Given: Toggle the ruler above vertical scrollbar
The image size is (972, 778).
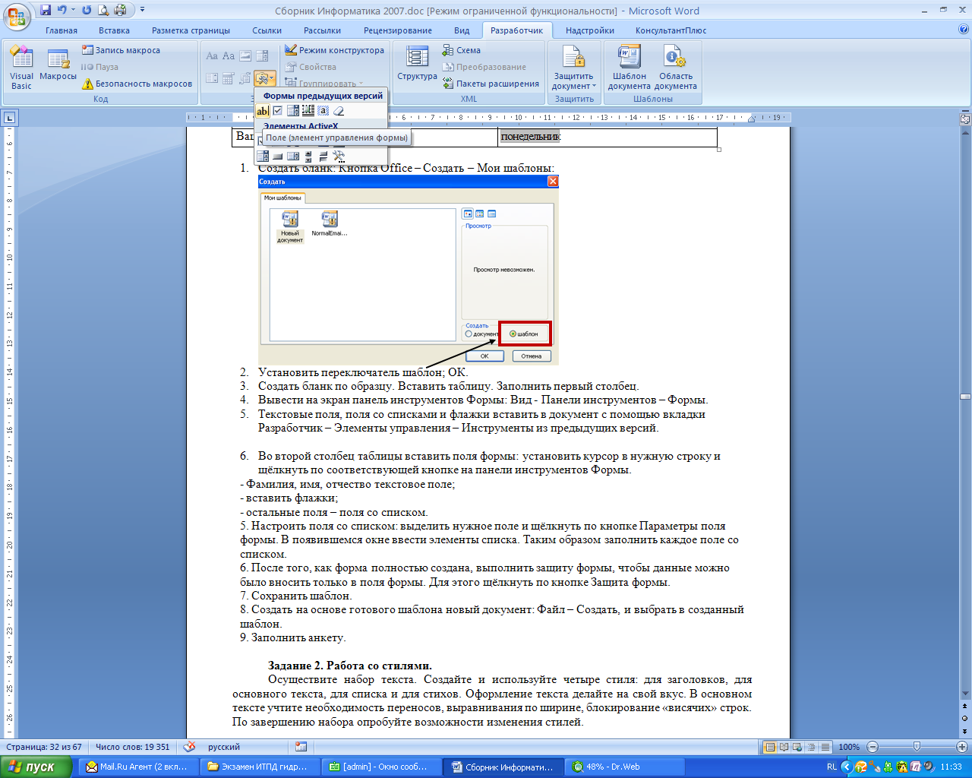Looking at the screenshot, I should pyautogui.click(x=965, y=119).
